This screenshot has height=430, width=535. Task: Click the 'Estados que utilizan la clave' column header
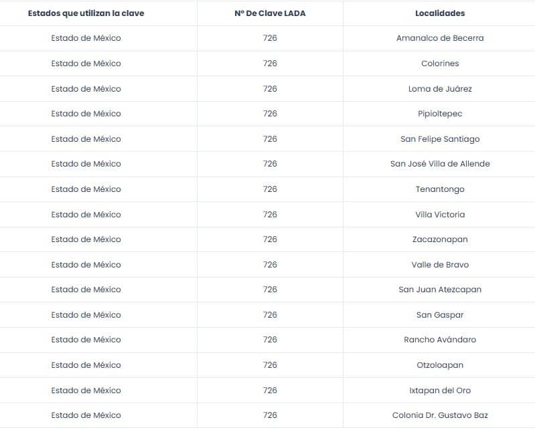[x=86, y=13]
